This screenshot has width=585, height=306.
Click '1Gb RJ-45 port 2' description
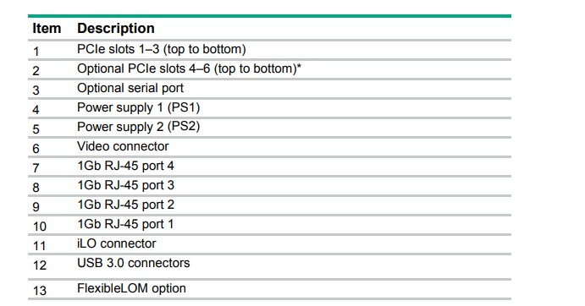pyautogui.click(x=126, y=205)
